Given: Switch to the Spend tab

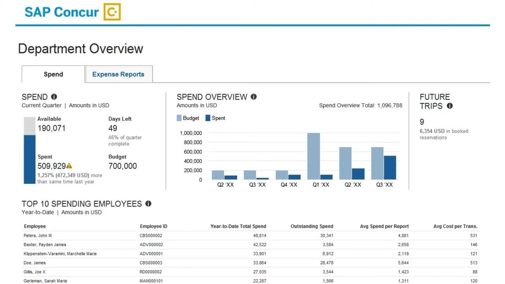Looking at the screenshot, I should 53,74.
